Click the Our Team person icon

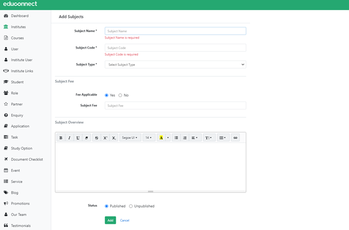(6, 214)
